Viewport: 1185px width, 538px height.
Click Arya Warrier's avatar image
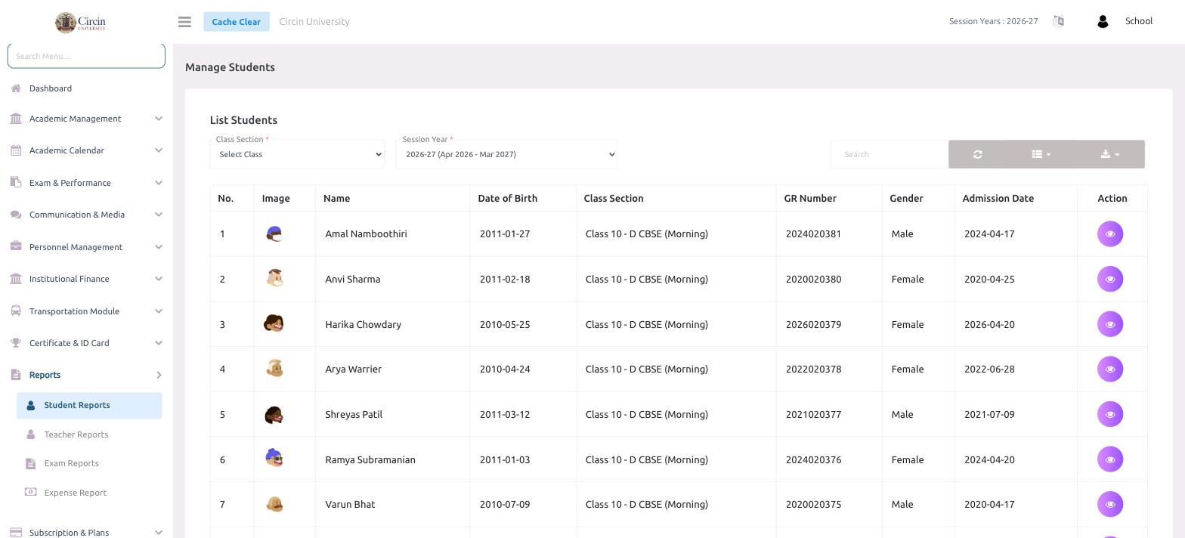click(x=274, y=368)
